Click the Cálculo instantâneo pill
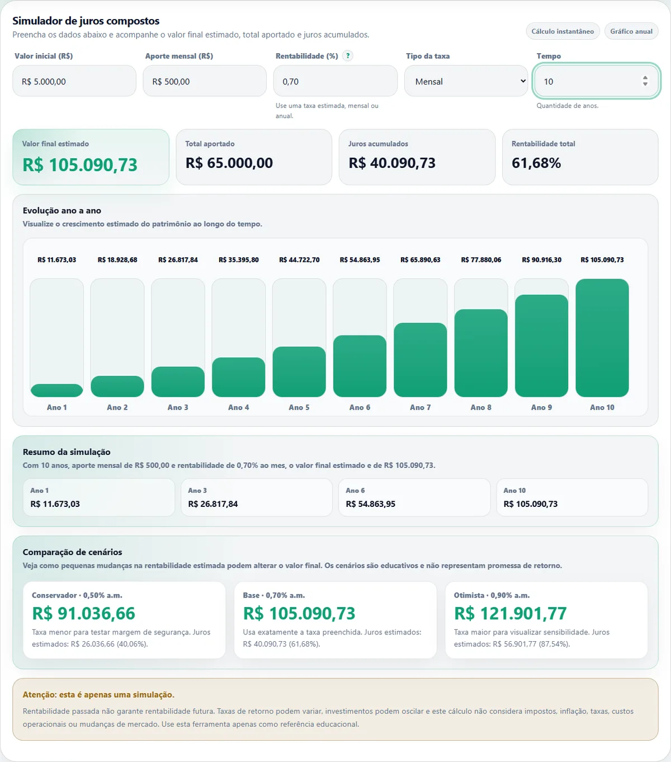 (563, 31)
